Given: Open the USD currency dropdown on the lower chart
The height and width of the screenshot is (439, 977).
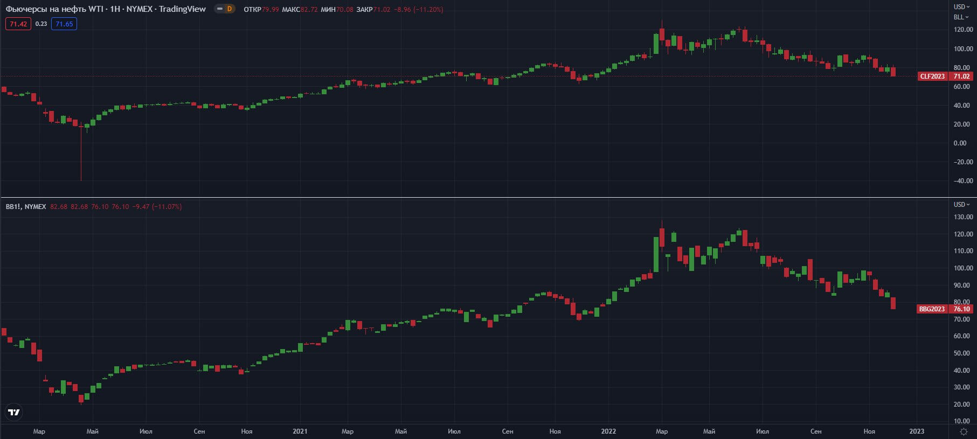Looking at the screenshot, I should tap(961, 205).
